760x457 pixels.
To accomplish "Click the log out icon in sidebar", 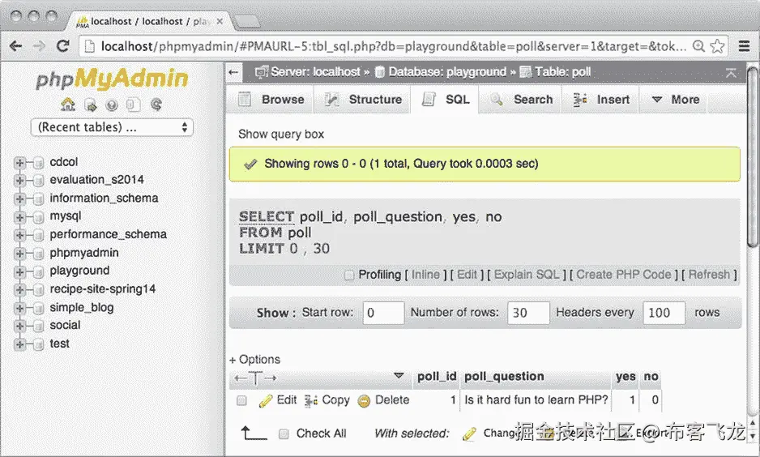I will point(91,105).
